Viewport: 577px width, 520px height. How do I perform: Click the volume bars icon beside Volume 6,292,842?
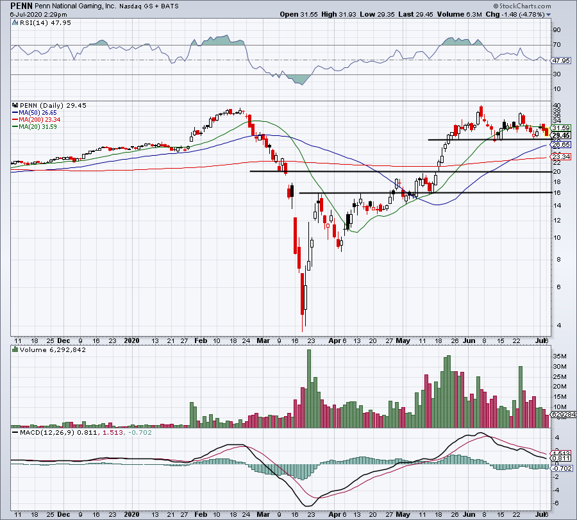15,349
